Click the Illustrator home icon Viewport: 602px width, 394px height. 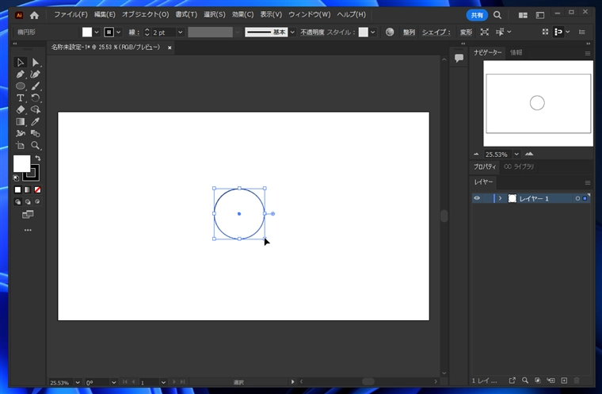[34, 15]
